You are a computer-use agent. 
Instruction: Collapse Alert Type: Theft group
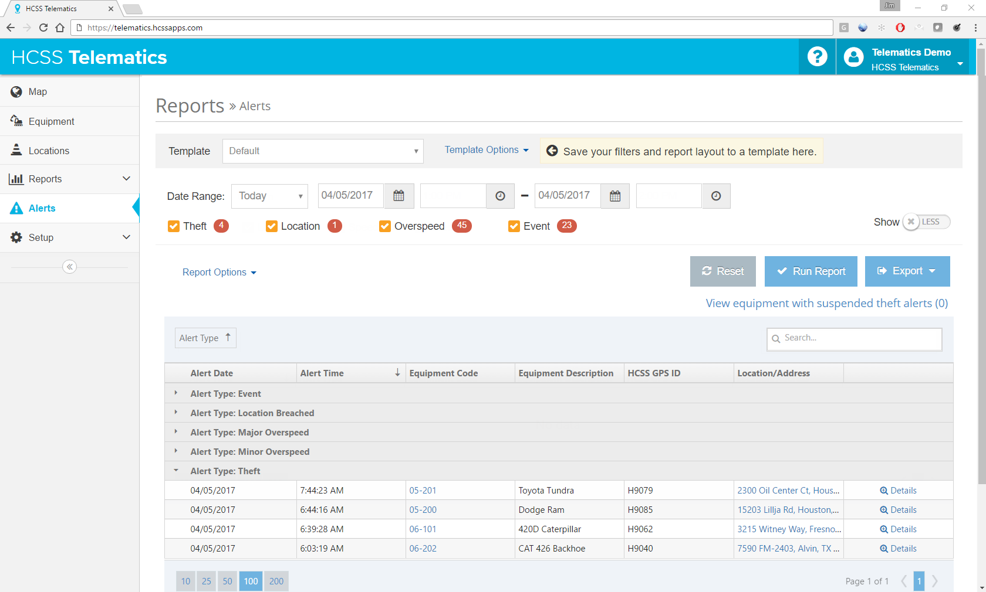pyautogui.click(x=175, y=471)
